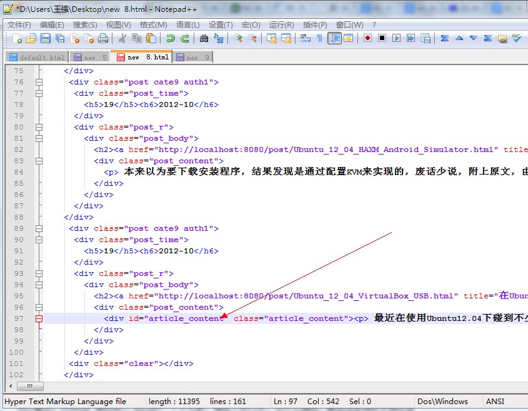This screenshot has width=528, height=411.
Task: Click the synchronize horizontal scrolling icon
Action: coord(286,38)
